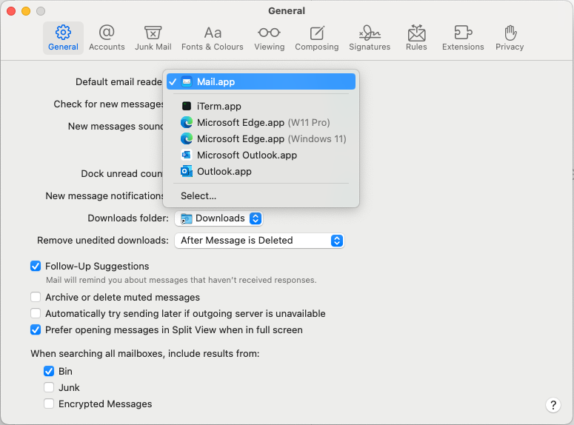Screen dimensions: 574x425
Task: Click the help question mark button
Action: [x=553, y=405]
